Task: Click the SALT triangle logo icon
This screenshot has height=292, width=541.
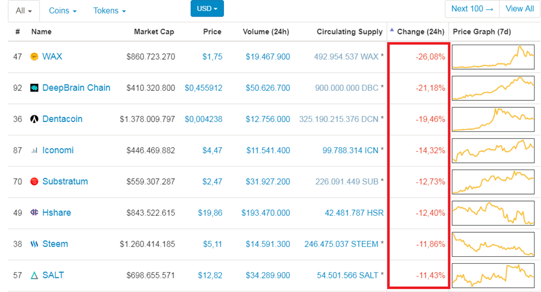Action: pos(34,276)
